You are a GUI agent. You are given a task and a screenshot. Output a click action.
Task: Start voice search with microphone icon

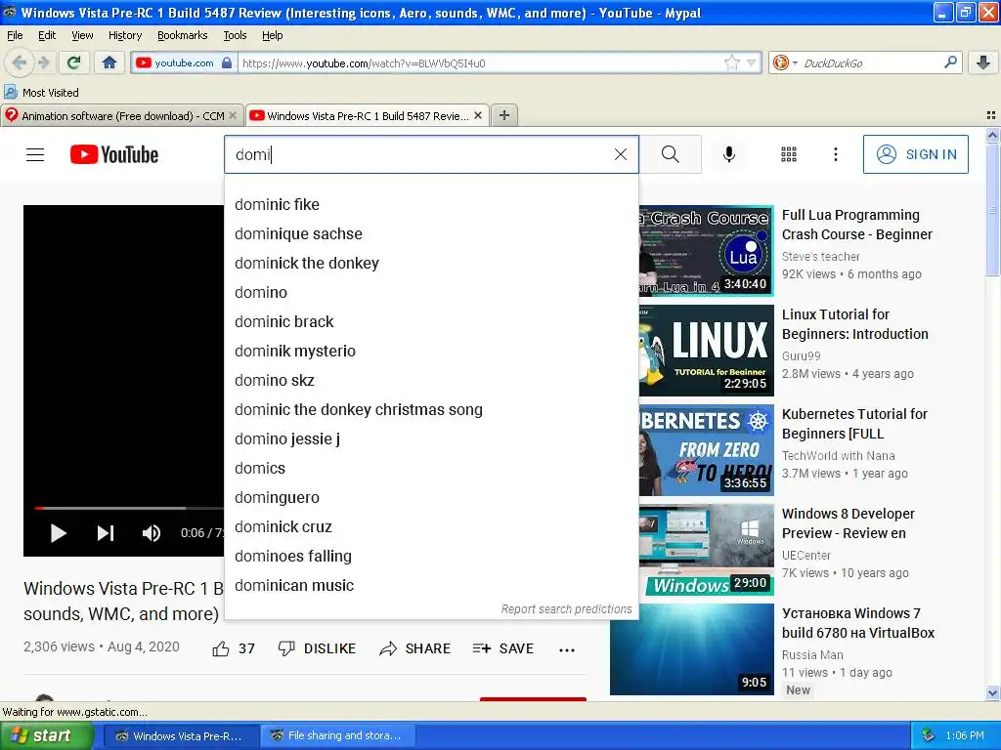(x=728, y=154)
